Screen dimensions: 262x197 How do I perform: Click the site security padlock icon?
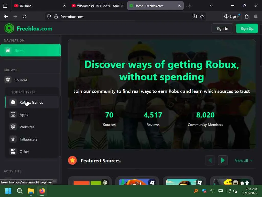[x=56, y=17]
